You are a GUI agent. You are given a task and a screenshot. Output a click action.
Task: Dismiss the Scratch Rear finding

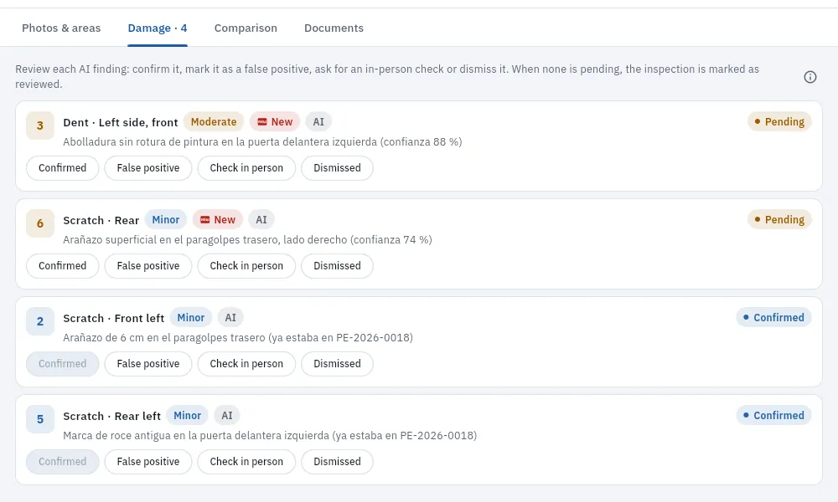point(337,266)
